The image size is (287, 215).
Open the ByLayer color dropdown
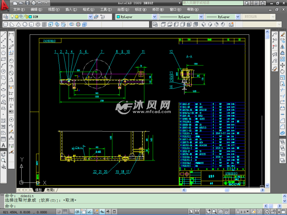pos(154,16)
